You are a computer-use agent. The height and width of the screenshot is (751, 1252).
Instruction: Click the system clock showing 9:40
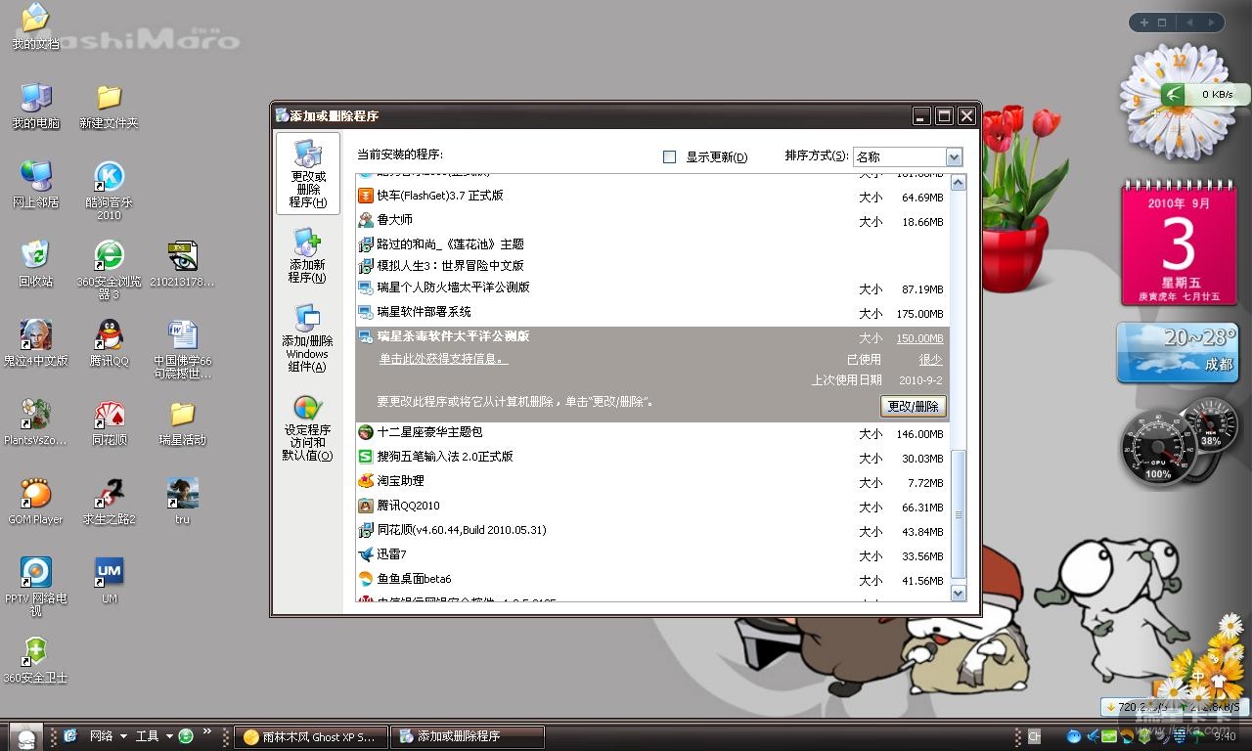click(x=1224, y=736)
